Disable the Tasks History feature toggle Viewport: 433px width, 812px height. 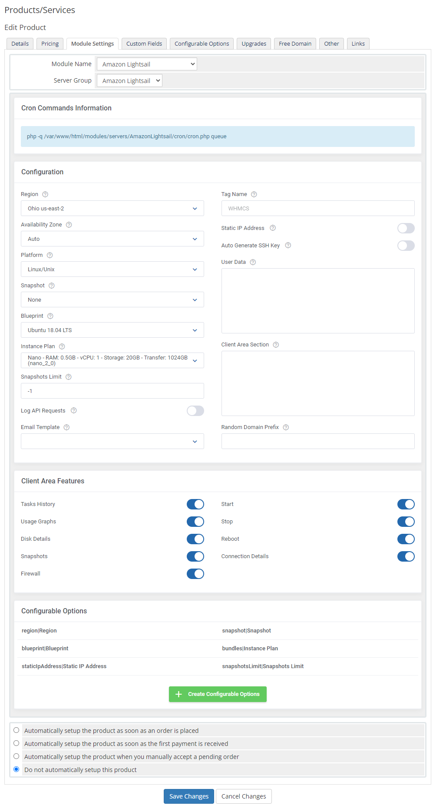(x=195, y=504)
